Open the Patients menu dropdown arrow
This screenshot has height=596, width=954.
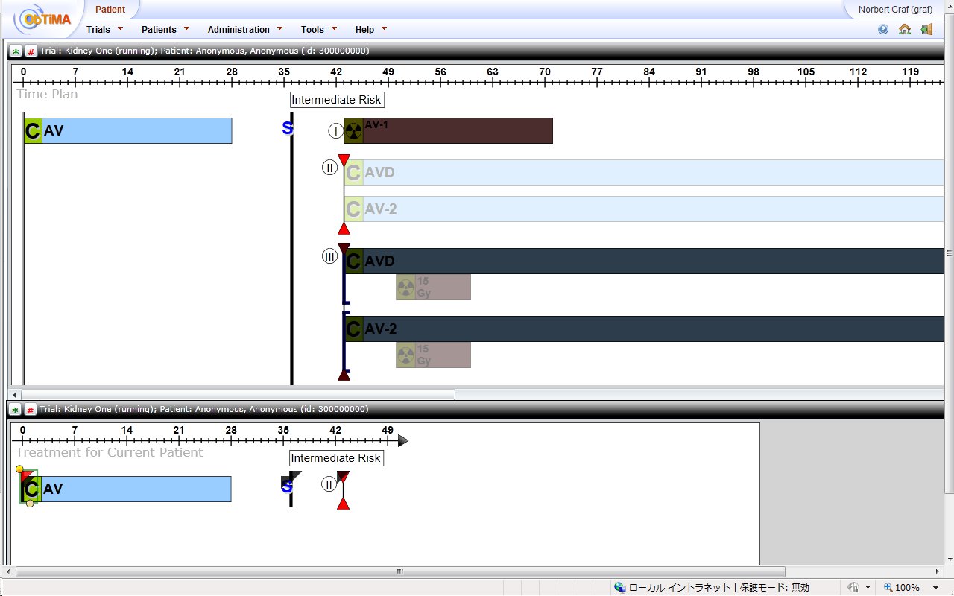click(186, 28)
